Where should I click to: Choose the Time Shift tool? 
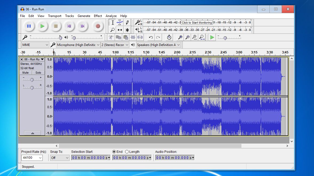tap(120, 30)
